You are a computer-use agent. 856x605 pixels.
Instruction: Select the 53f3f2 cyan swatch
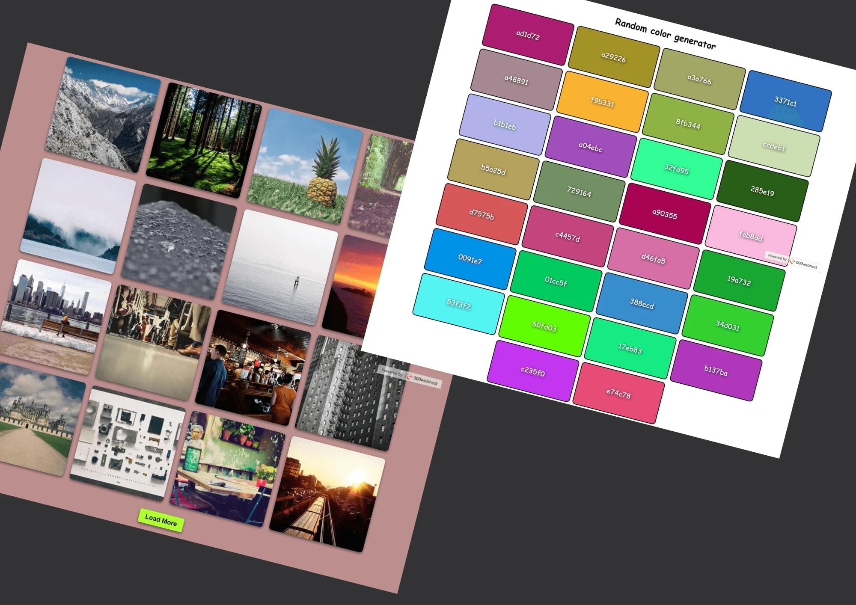click(x=459, y=304)
